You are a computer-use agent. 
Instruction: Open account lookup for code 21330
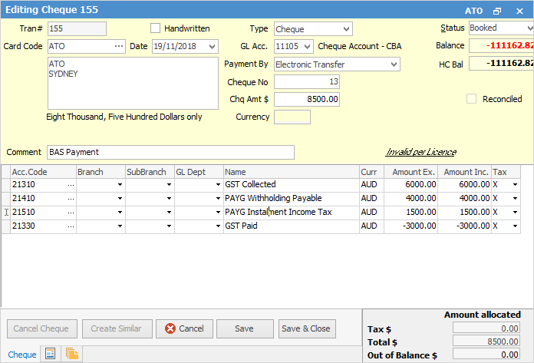[x=71, y=226]
